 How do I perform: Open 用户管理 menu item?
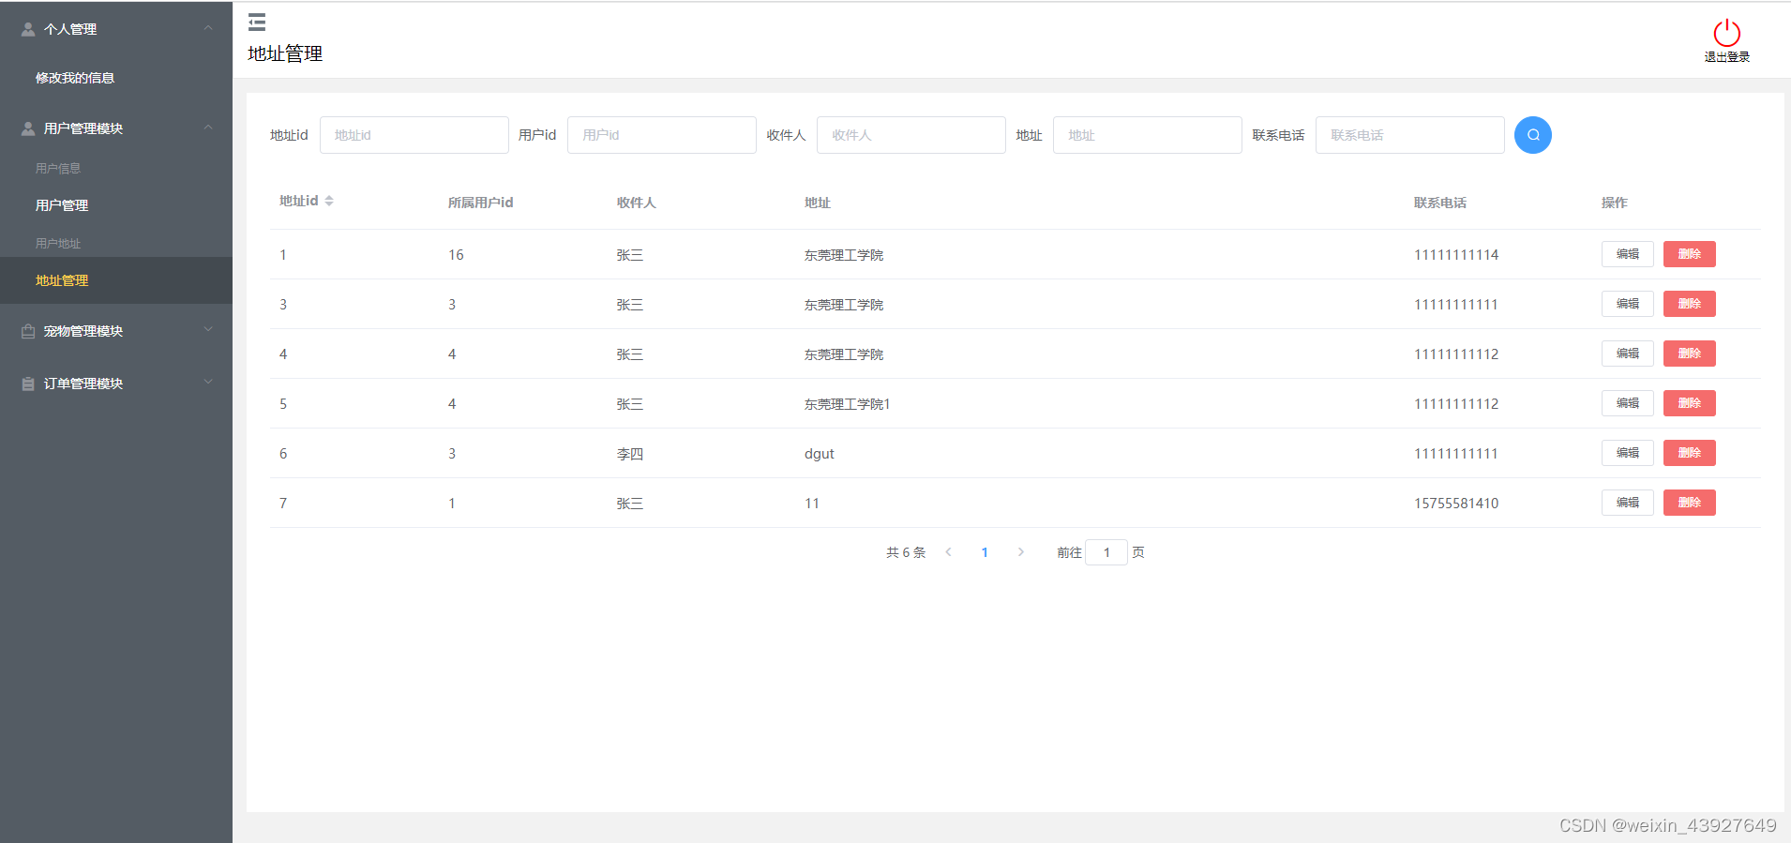click(x=116, y=205)
